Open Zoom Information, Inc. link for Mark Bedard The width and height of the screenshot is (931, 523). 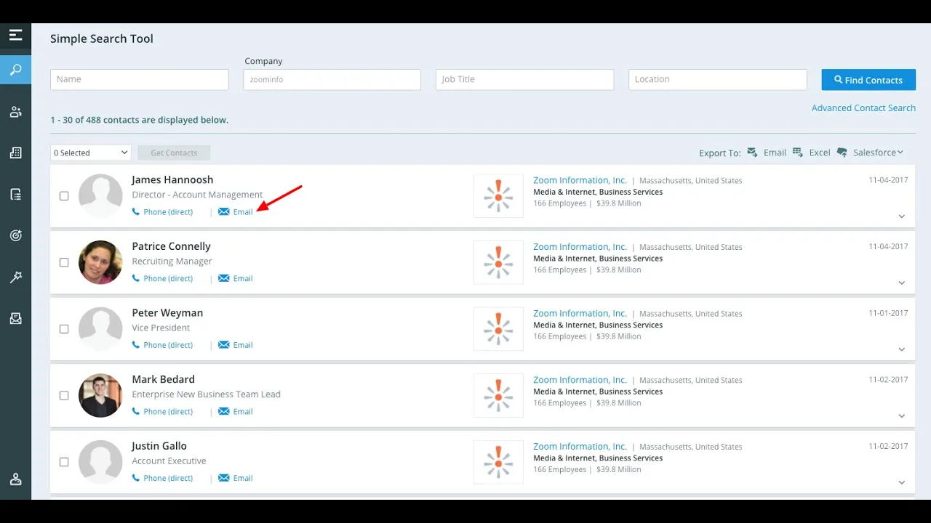[580, 380]
